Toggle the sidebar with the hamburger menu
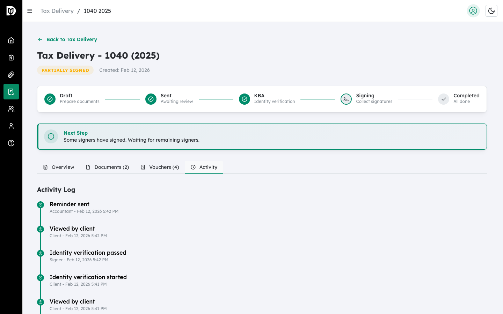Screen dimensions: 503x314 point(30,11)
